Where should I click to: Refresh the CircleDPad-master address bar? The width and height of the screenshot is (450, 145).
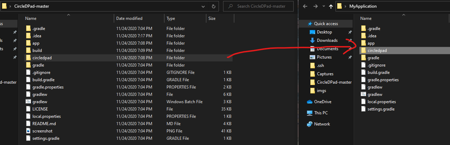pyautogui.click(x=213, y=6)
